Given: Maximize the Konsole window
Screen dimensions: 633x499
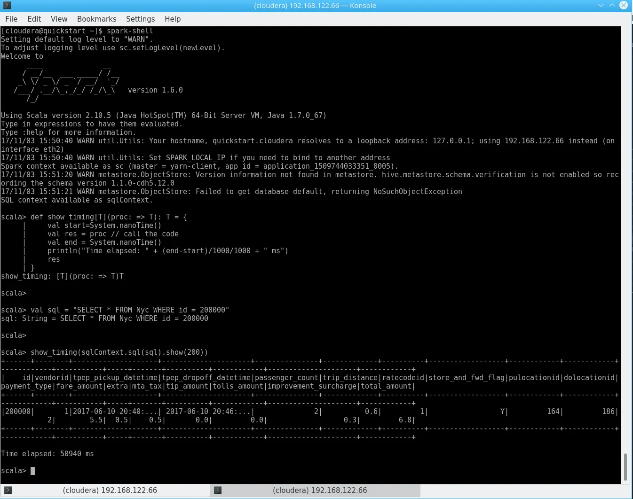Looking at the screenshot, I should tap(612, 6).
